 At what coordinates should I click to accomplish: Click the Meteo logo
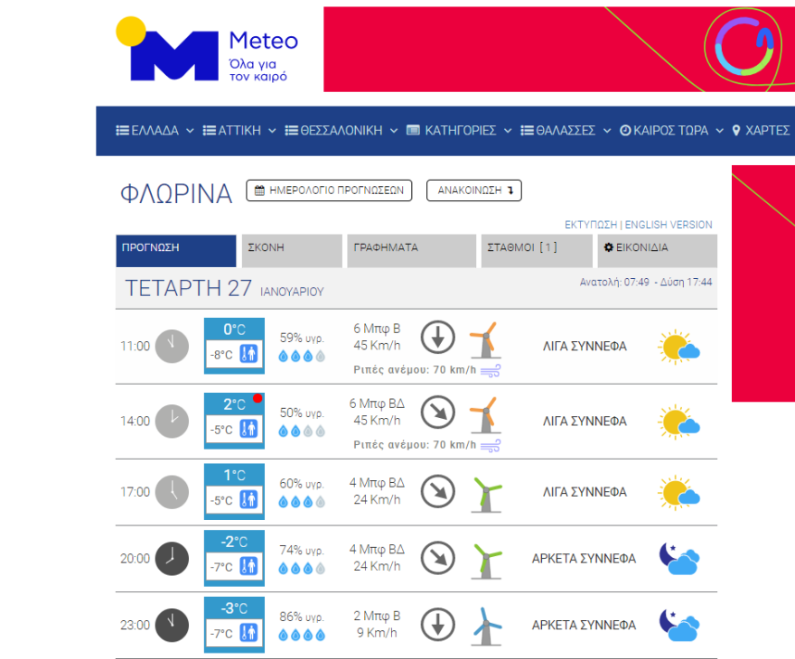tap(207, 50)
